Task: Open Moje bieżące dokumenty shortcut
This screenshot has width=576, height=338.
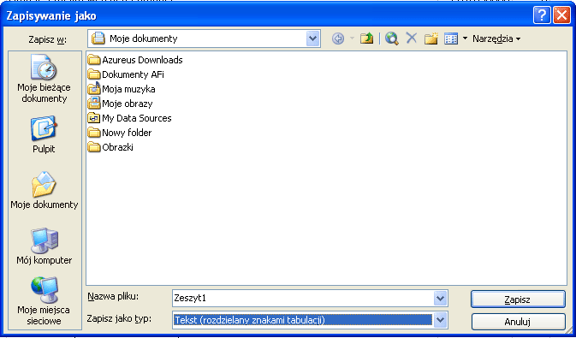Action: click(45, 79)
